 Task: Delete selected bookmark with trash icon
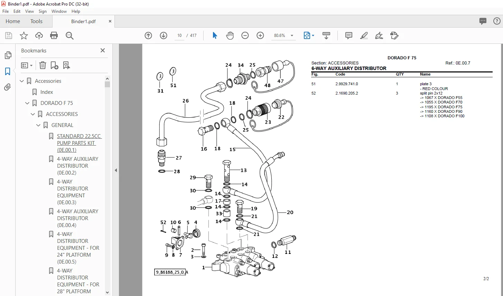(x=43, y=65)
